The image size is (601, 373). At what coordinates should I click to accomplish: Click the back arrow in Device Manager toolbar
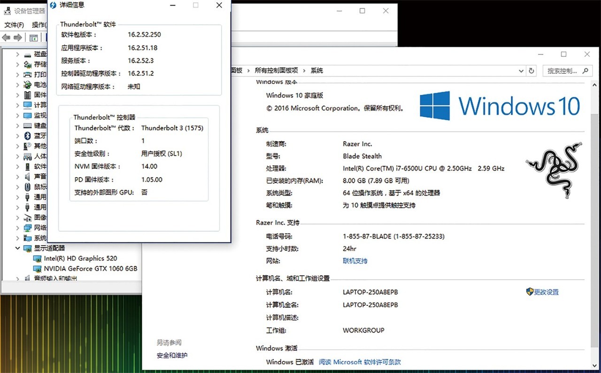click(6, 38)
